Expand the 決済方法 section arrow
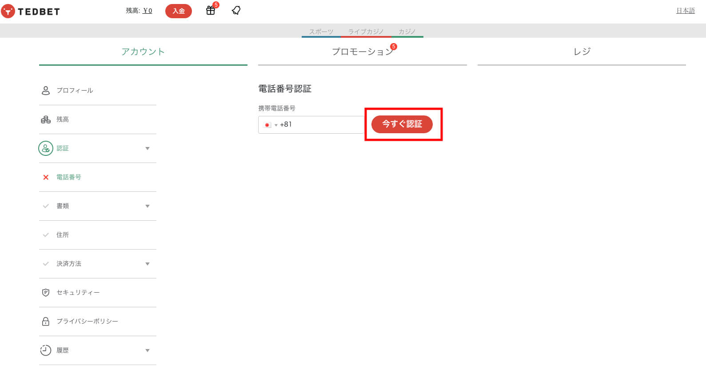Image resolution: width=706 pixels, height=389 pixels. pos(148,264)
